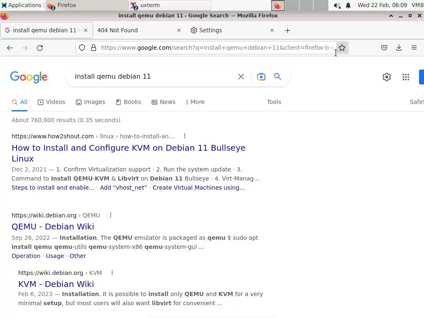Image resolution: width=424 pixels, height=318 pixels.
Task: Switch to Books results
Action: tap(128, 102)
